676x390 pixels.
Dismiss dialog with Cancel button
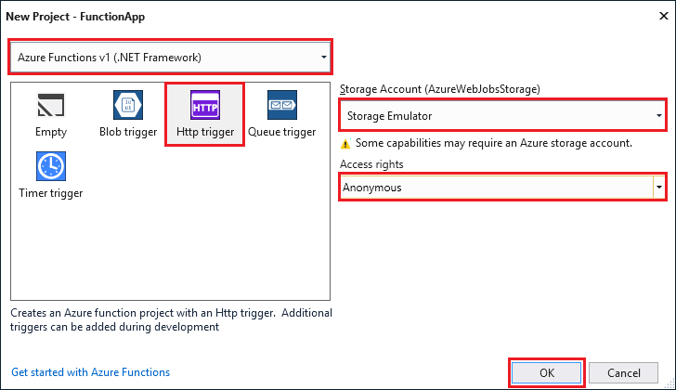click(x=623, y=372)
